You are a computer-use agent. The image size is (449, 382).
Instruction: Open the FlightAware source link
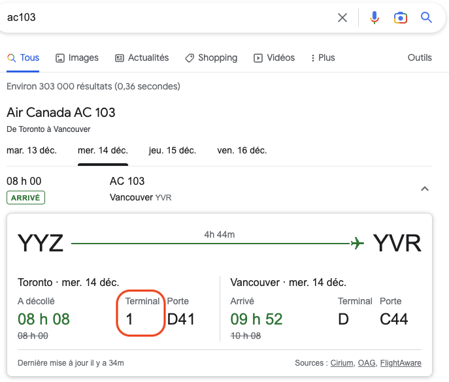click(402, 363)
